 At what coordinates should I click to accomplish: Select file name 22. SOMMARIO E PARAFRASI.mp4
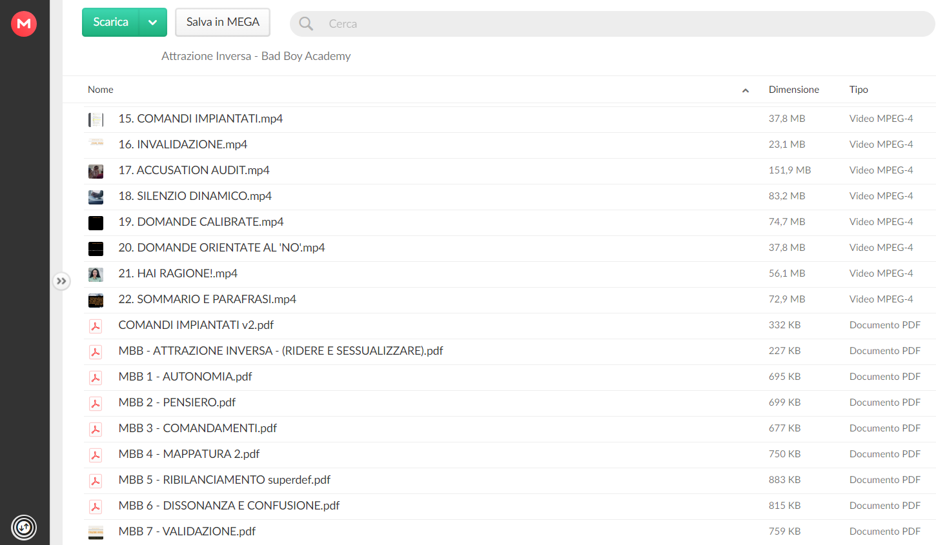(207, 299)
